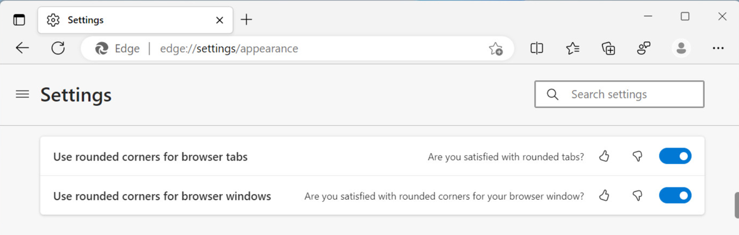The width and height of the screenshot is (739, 235).
Task: Turn off rounded corners for browser tabs
Action: tap(675, 156)
